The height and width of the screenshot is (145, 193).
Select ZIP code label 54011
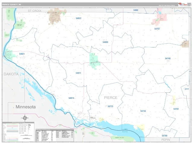point(78,73)
